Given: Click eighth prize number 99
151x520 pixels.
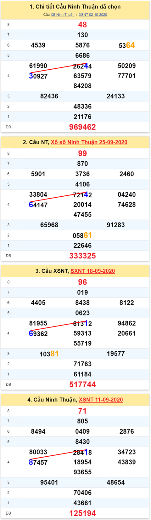Looking at the screenshot, I should click(82, 153).
